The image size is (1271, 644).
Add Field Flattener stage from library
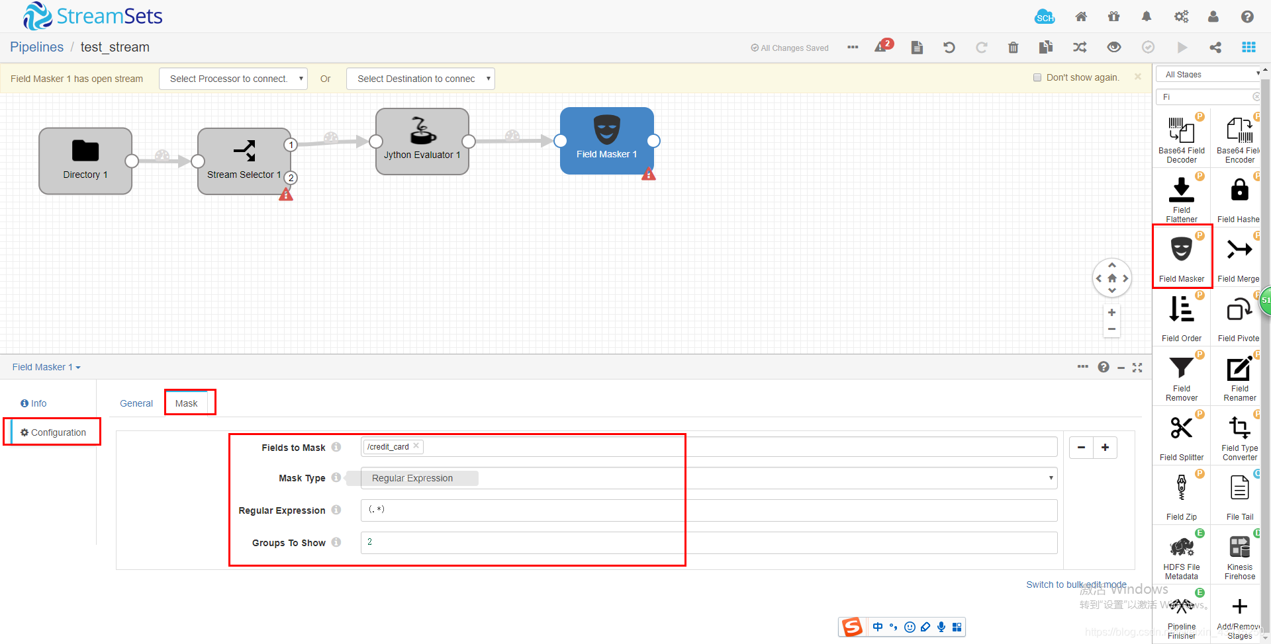[x=1182, y=198]
